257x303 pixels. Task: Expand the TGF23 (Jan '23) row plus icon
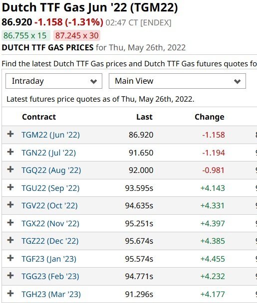tap(10, 258)
